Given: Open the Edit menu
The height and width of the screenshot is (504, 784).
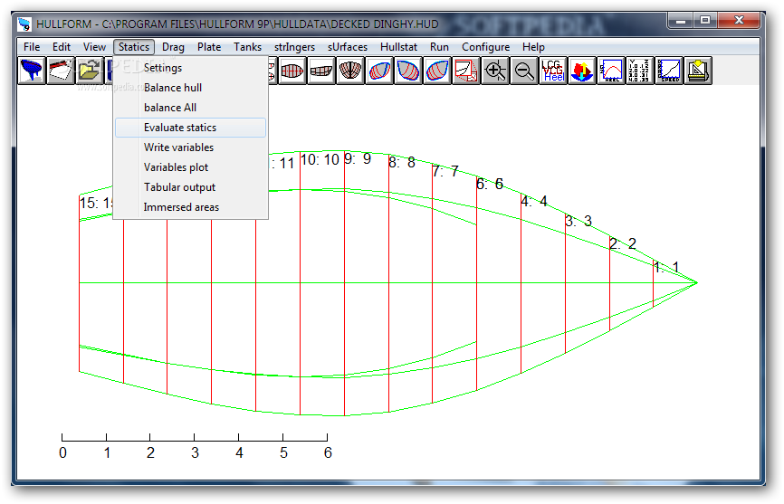Looking at the screenshot, I should coord(62,47).
